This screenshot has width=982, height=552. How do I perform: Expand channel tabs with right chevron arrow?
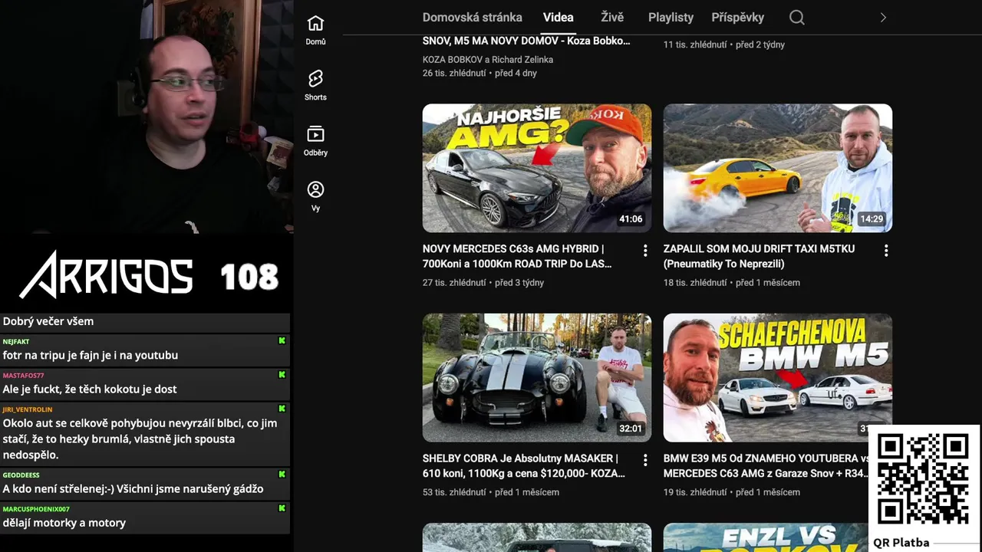tap(883, 18)
